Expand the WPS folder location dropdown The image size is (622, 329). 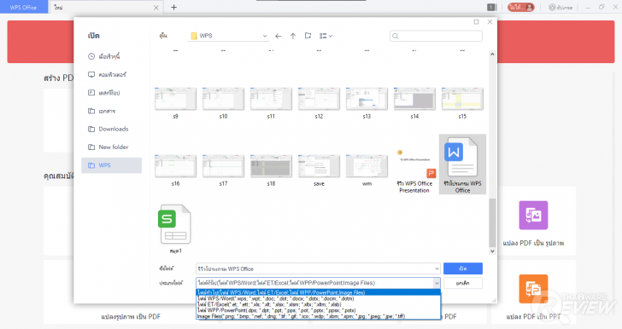[x=265, y=36]
